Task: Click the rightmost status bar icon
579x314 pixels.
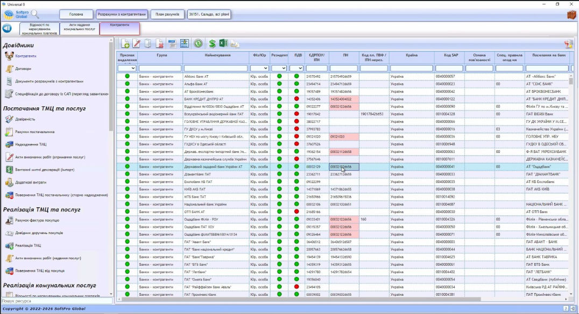Action: click(x=573, y=309)
